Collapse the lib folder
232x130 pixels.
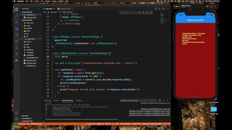point(27,36)
